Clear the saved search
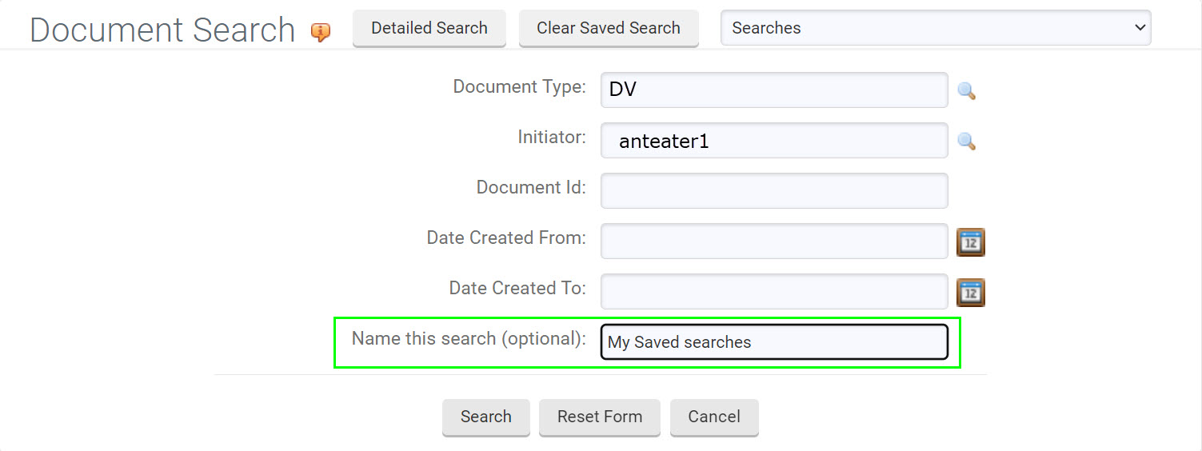Viewport: 1202px width, 451px height. [x=609, y=28]
